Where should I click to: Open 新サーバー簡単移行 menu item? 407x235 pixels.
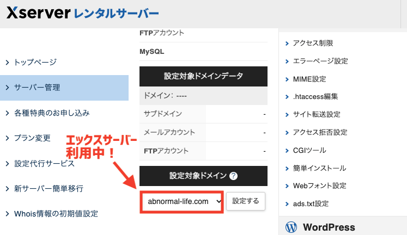49,189
